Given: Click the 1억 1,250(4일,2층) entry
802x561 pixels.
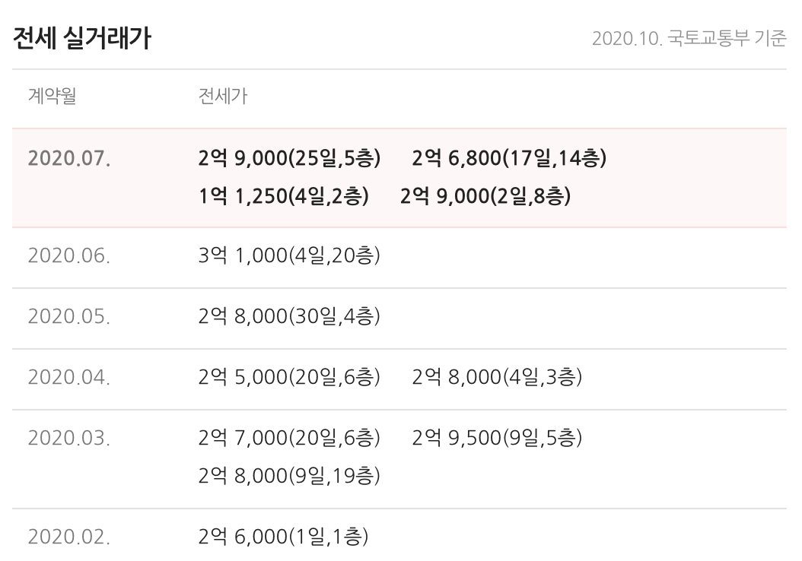Looking at the screenshot, I should tap(283, 197).
